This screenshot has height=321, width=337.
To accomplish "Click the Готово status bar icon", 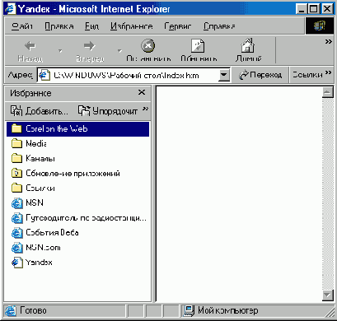I will tap(11, 310).
